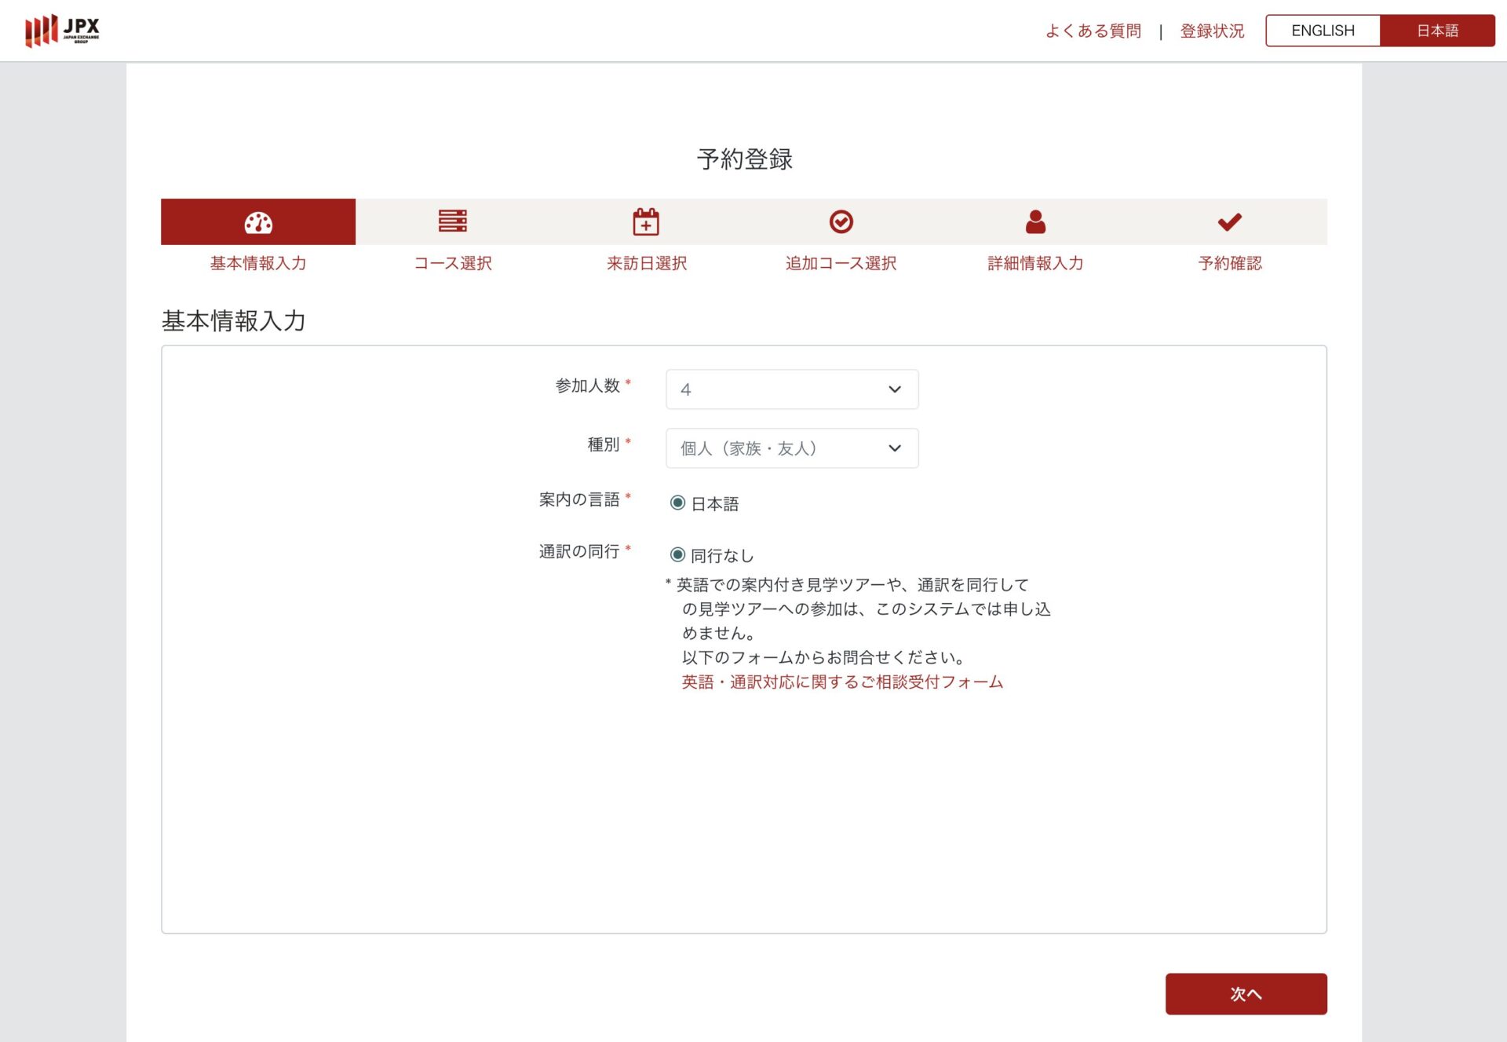
Task: Open the 参加人数 participants dropdown
Action: tap(791, 389)
